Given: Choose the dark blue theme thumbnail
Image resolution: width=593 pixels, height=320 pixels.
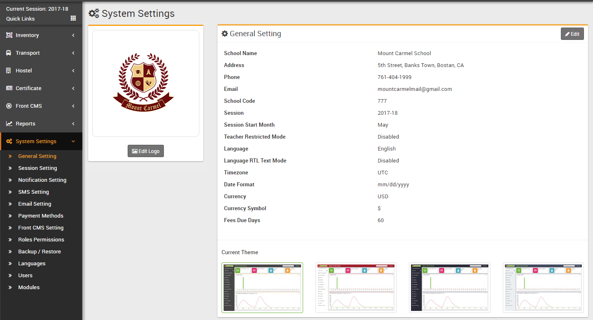Looking at the screenshot, I should (x=449, y=288).
